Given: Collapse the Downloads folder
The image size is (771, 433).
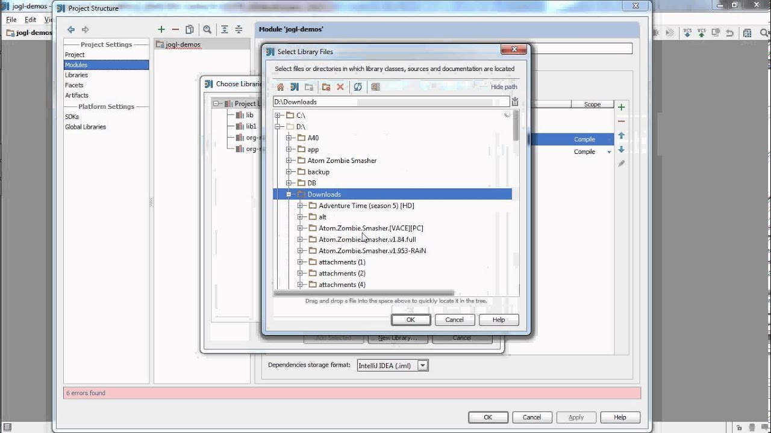Looking at the screenshot, I should tap(289, 195).
